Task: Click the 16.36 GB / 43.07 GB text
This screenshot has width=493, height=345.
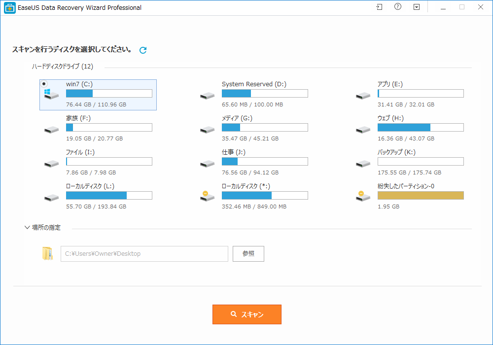Action: 406,138
